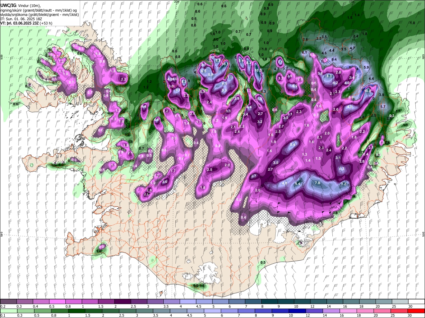425x318 pixels.
Task: Click the '10.8' precipitation value on the map
Action: [x=368, y=91]
